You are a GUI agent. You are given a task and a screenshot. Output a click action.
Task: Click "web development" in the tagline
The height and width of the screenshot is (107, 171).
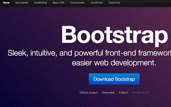click(127, 63)
